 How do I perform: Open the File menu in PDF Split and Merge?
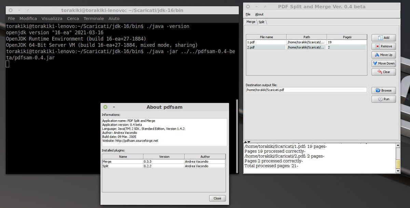(x=248, y=14)
